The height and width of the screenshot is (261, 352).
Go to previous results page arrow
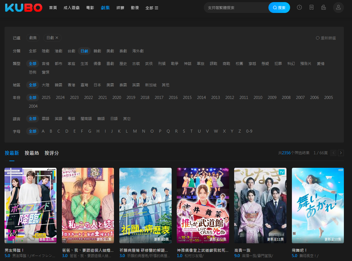pyautogui.click(x=333, y=153)
